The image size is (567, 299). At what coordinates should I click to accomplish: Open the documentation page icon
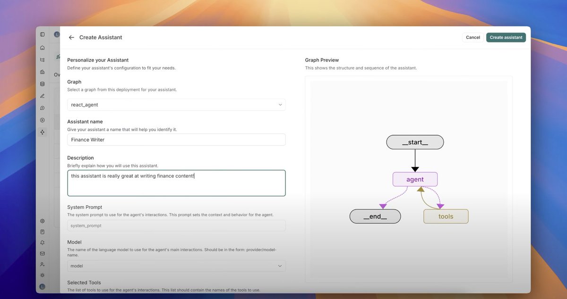coord(43,232)
